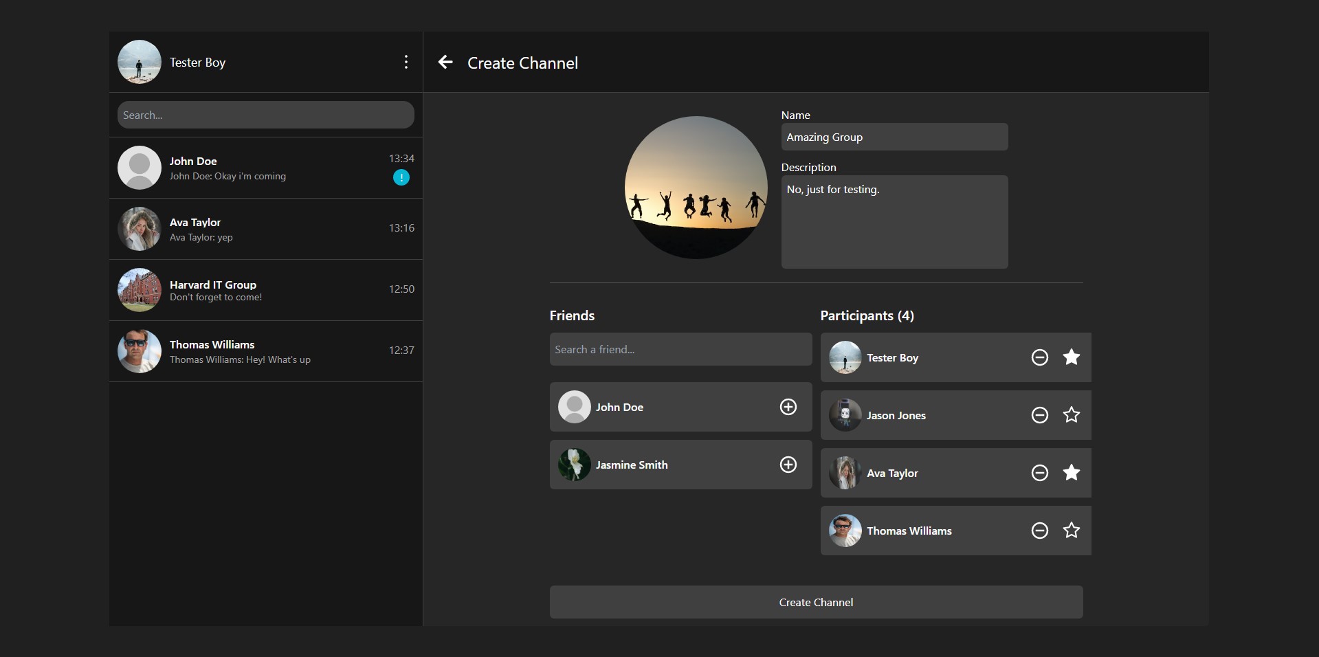Toggle the admin star for Thomas Williams
Viewport: 1319px width, 657px height.
[1072, 530]
